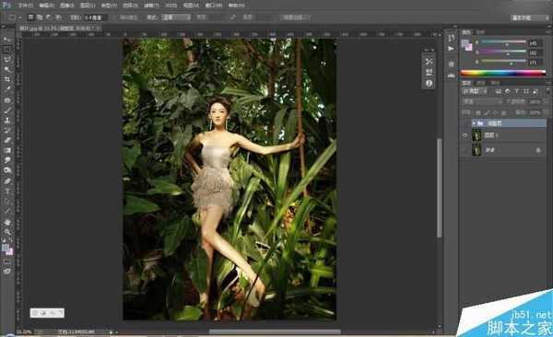The width and height of the screenshot is (553, 337).
Task: Open the Layers panel flyout menu
Action: 548,83
